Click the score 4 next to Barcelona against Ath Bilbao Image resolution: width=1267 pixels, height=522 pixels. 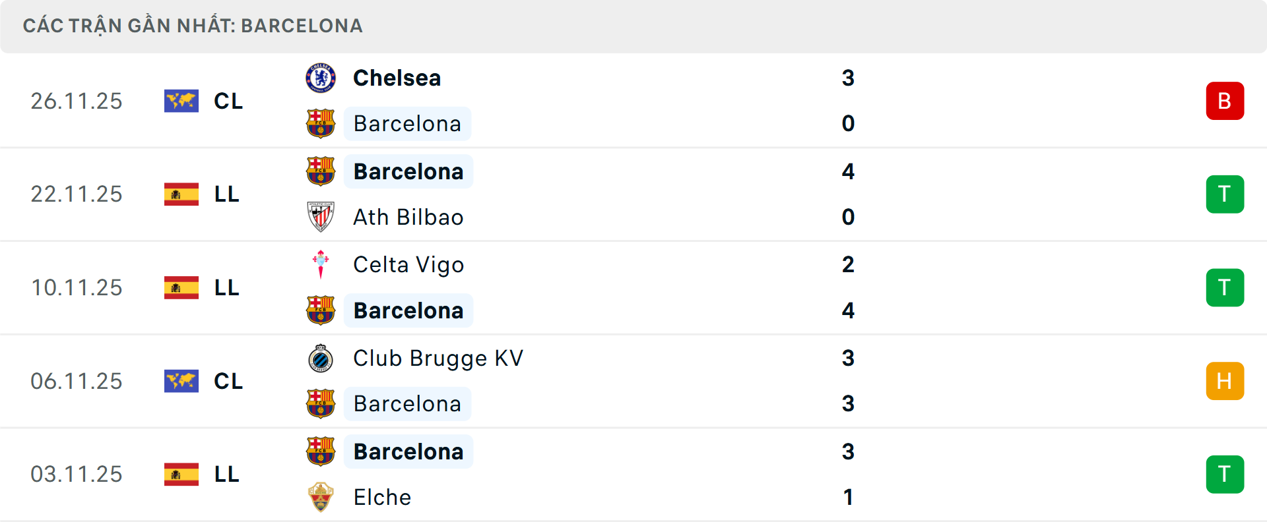(x=849, y=171)
